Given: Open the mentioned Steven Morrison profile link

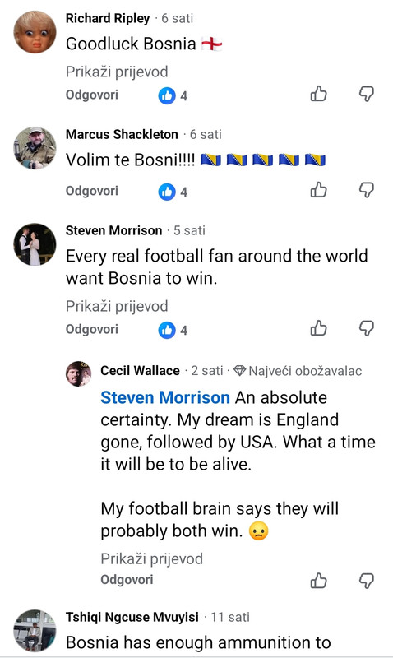Looking at the screenshot, I should click(164, 397).
